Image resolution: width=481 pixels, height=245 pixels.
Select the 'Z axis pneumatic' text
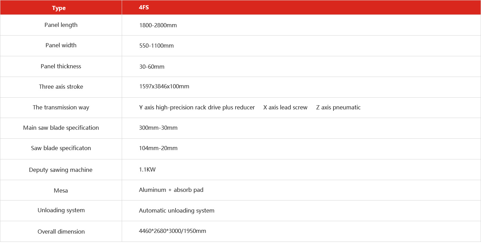[338, 107]
